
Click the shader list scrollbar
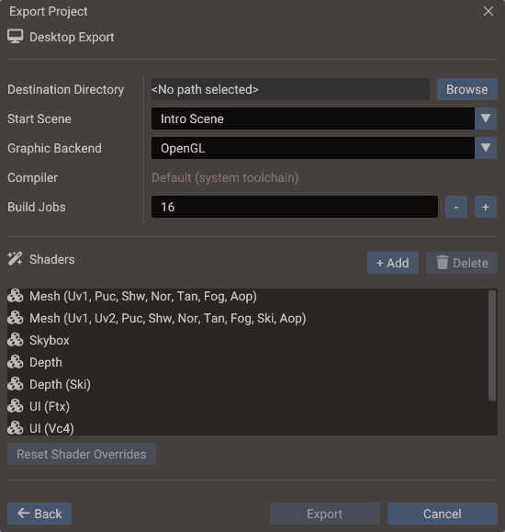[x=492, y=345]
